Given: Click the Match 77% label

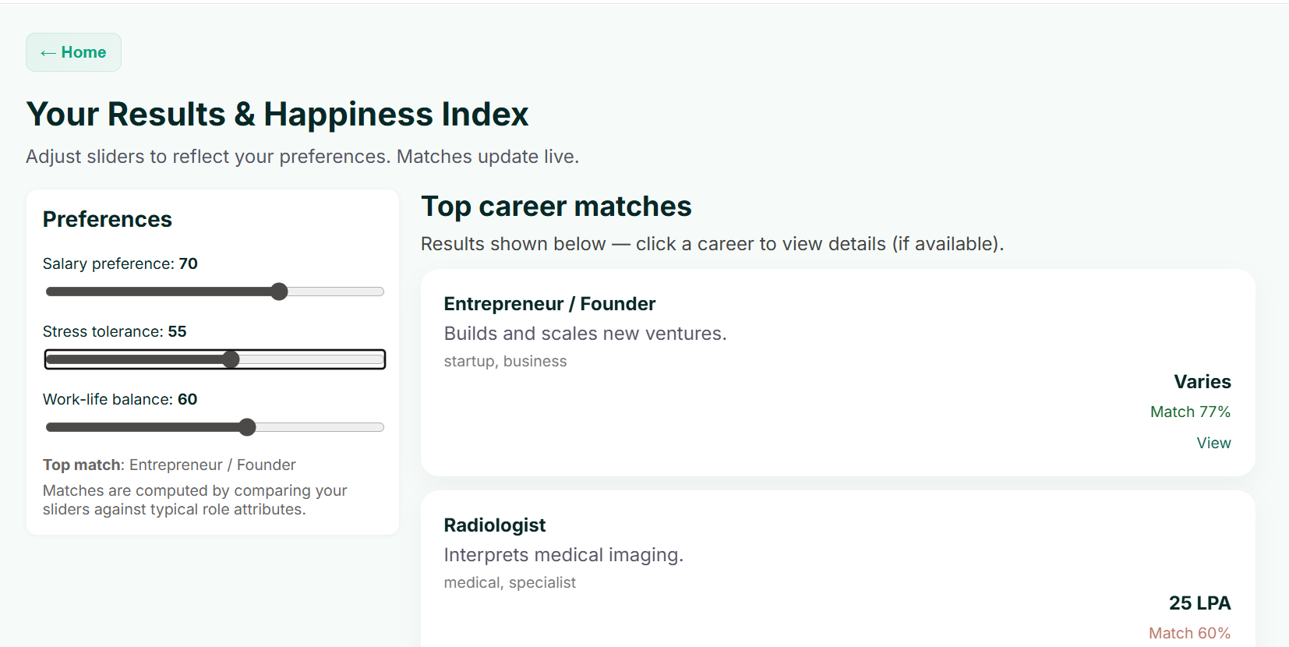Looking at the screenshot, I should point(1190,411).
